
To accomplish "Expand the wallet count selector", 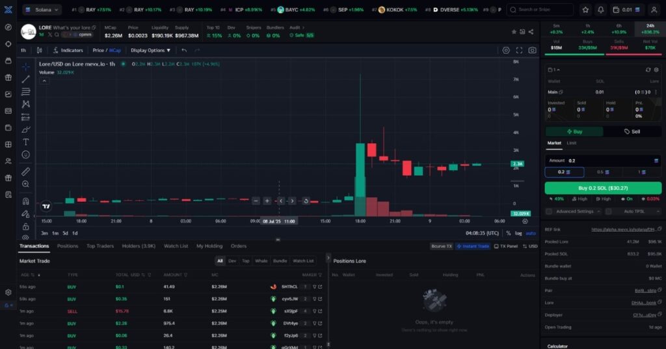I will (554, 70).
